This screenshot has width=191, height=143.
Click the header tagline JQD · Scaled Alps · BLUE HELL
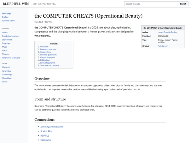pos(44,4)
